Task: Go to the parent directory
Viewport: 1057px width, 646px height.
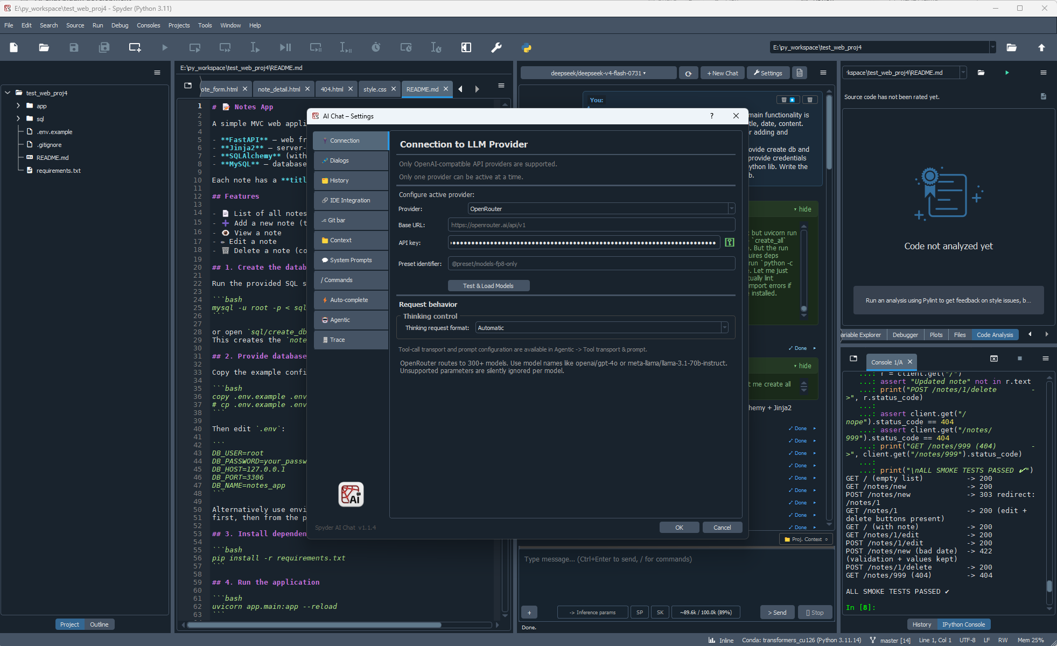Action: [1041, 47]
